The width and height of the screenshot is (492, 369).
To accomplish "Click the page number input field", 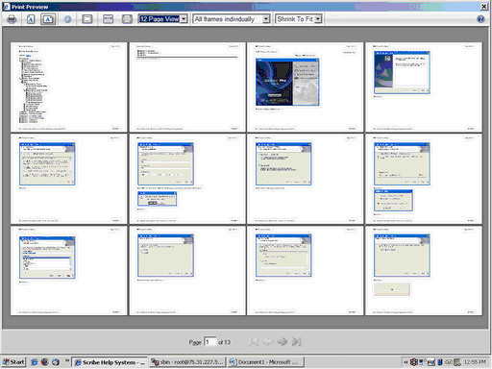I will tap(210, 342).
